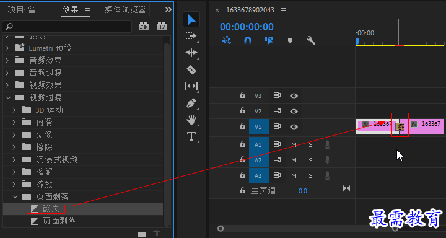Open the 效果 panel menu icon
The width and height of the screenshot is (446, 238).
pyautogui.click(x=87, y=11)
